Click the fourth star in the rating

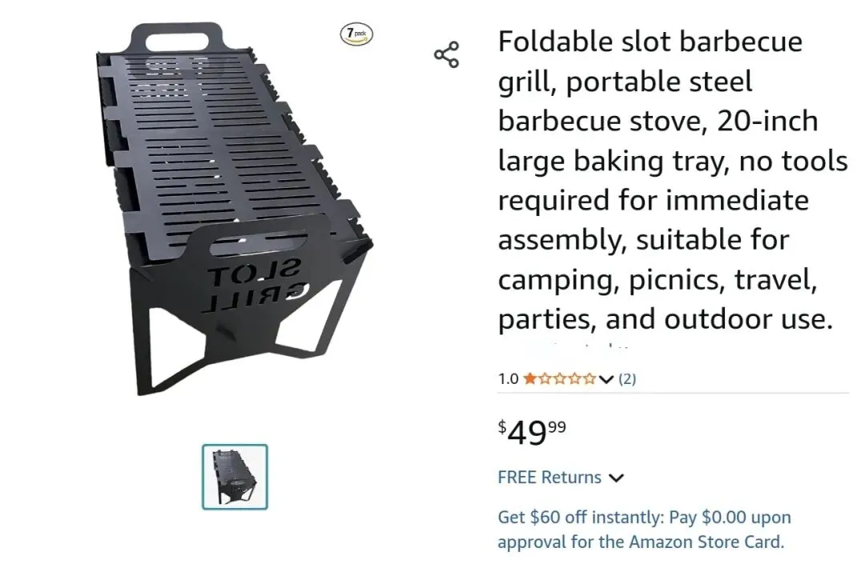tap(574, 379)
